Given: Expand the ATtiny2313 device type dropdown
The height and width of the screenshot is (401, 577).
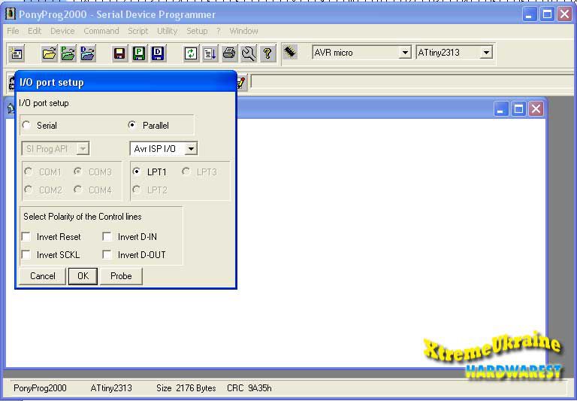Looking at the screenshot, I should (x=486, y=53).
